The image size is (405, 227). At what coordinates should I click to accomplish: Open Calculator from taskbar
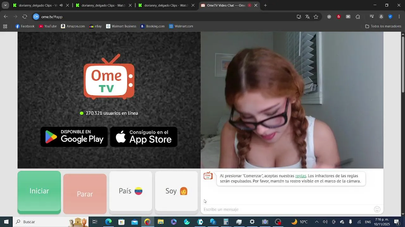226,222
